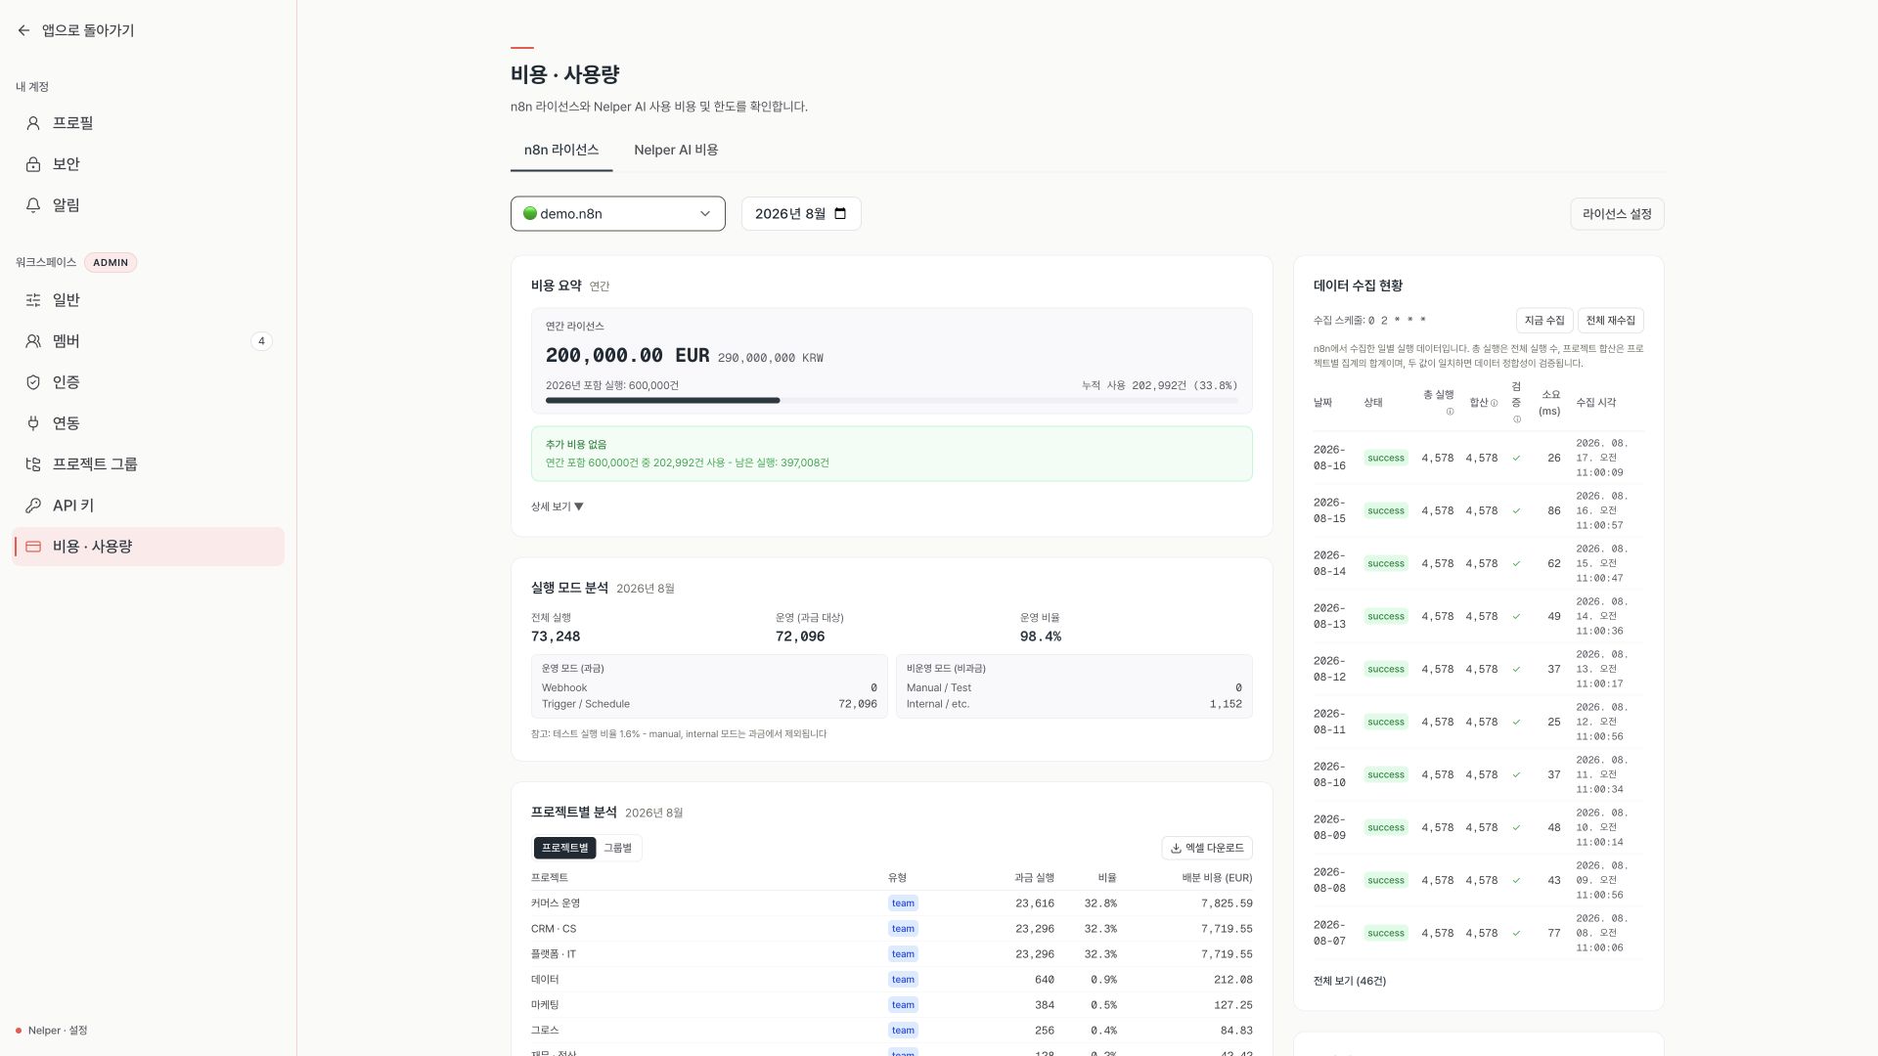Open the 라이선스 설정 button
This screenshot has width=1878, height=1056.
coord(1617,214)
